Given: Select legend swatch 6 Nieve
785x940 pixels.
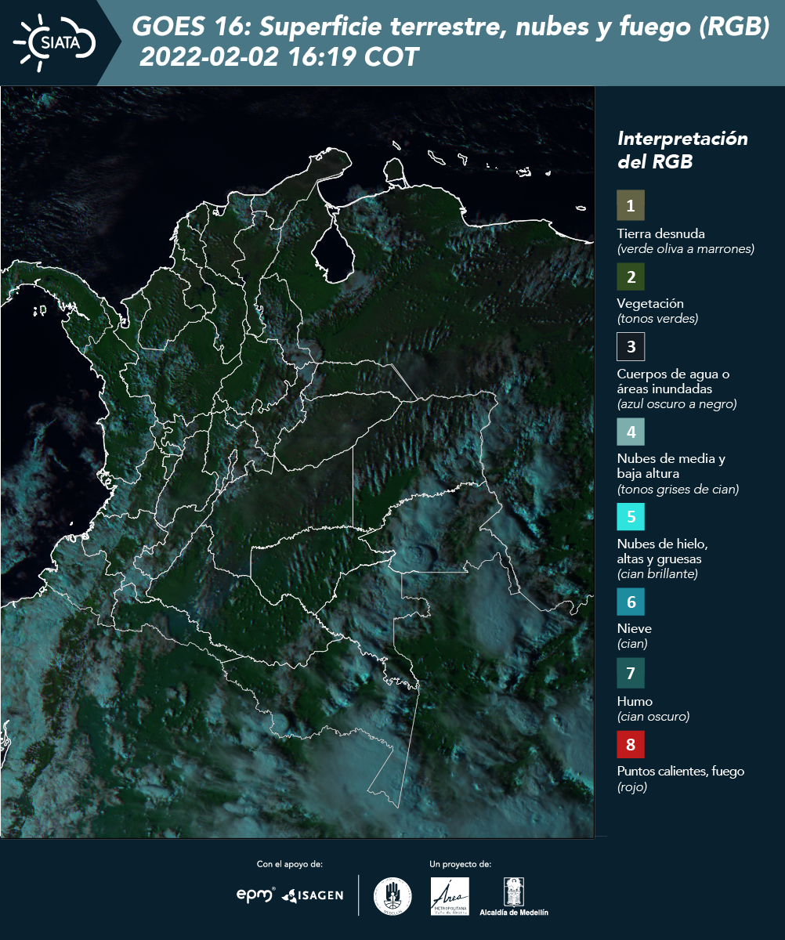Looking at the screenshot, I should 631,602.
